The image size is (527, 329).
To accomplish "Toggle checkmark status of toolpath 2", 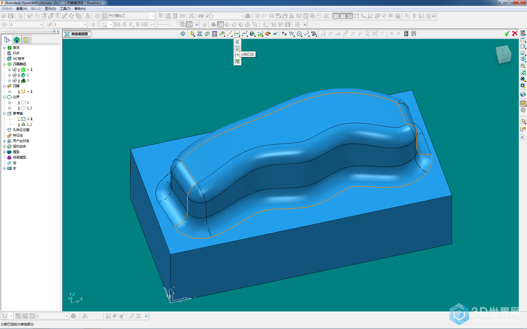I will click(15, 75).
